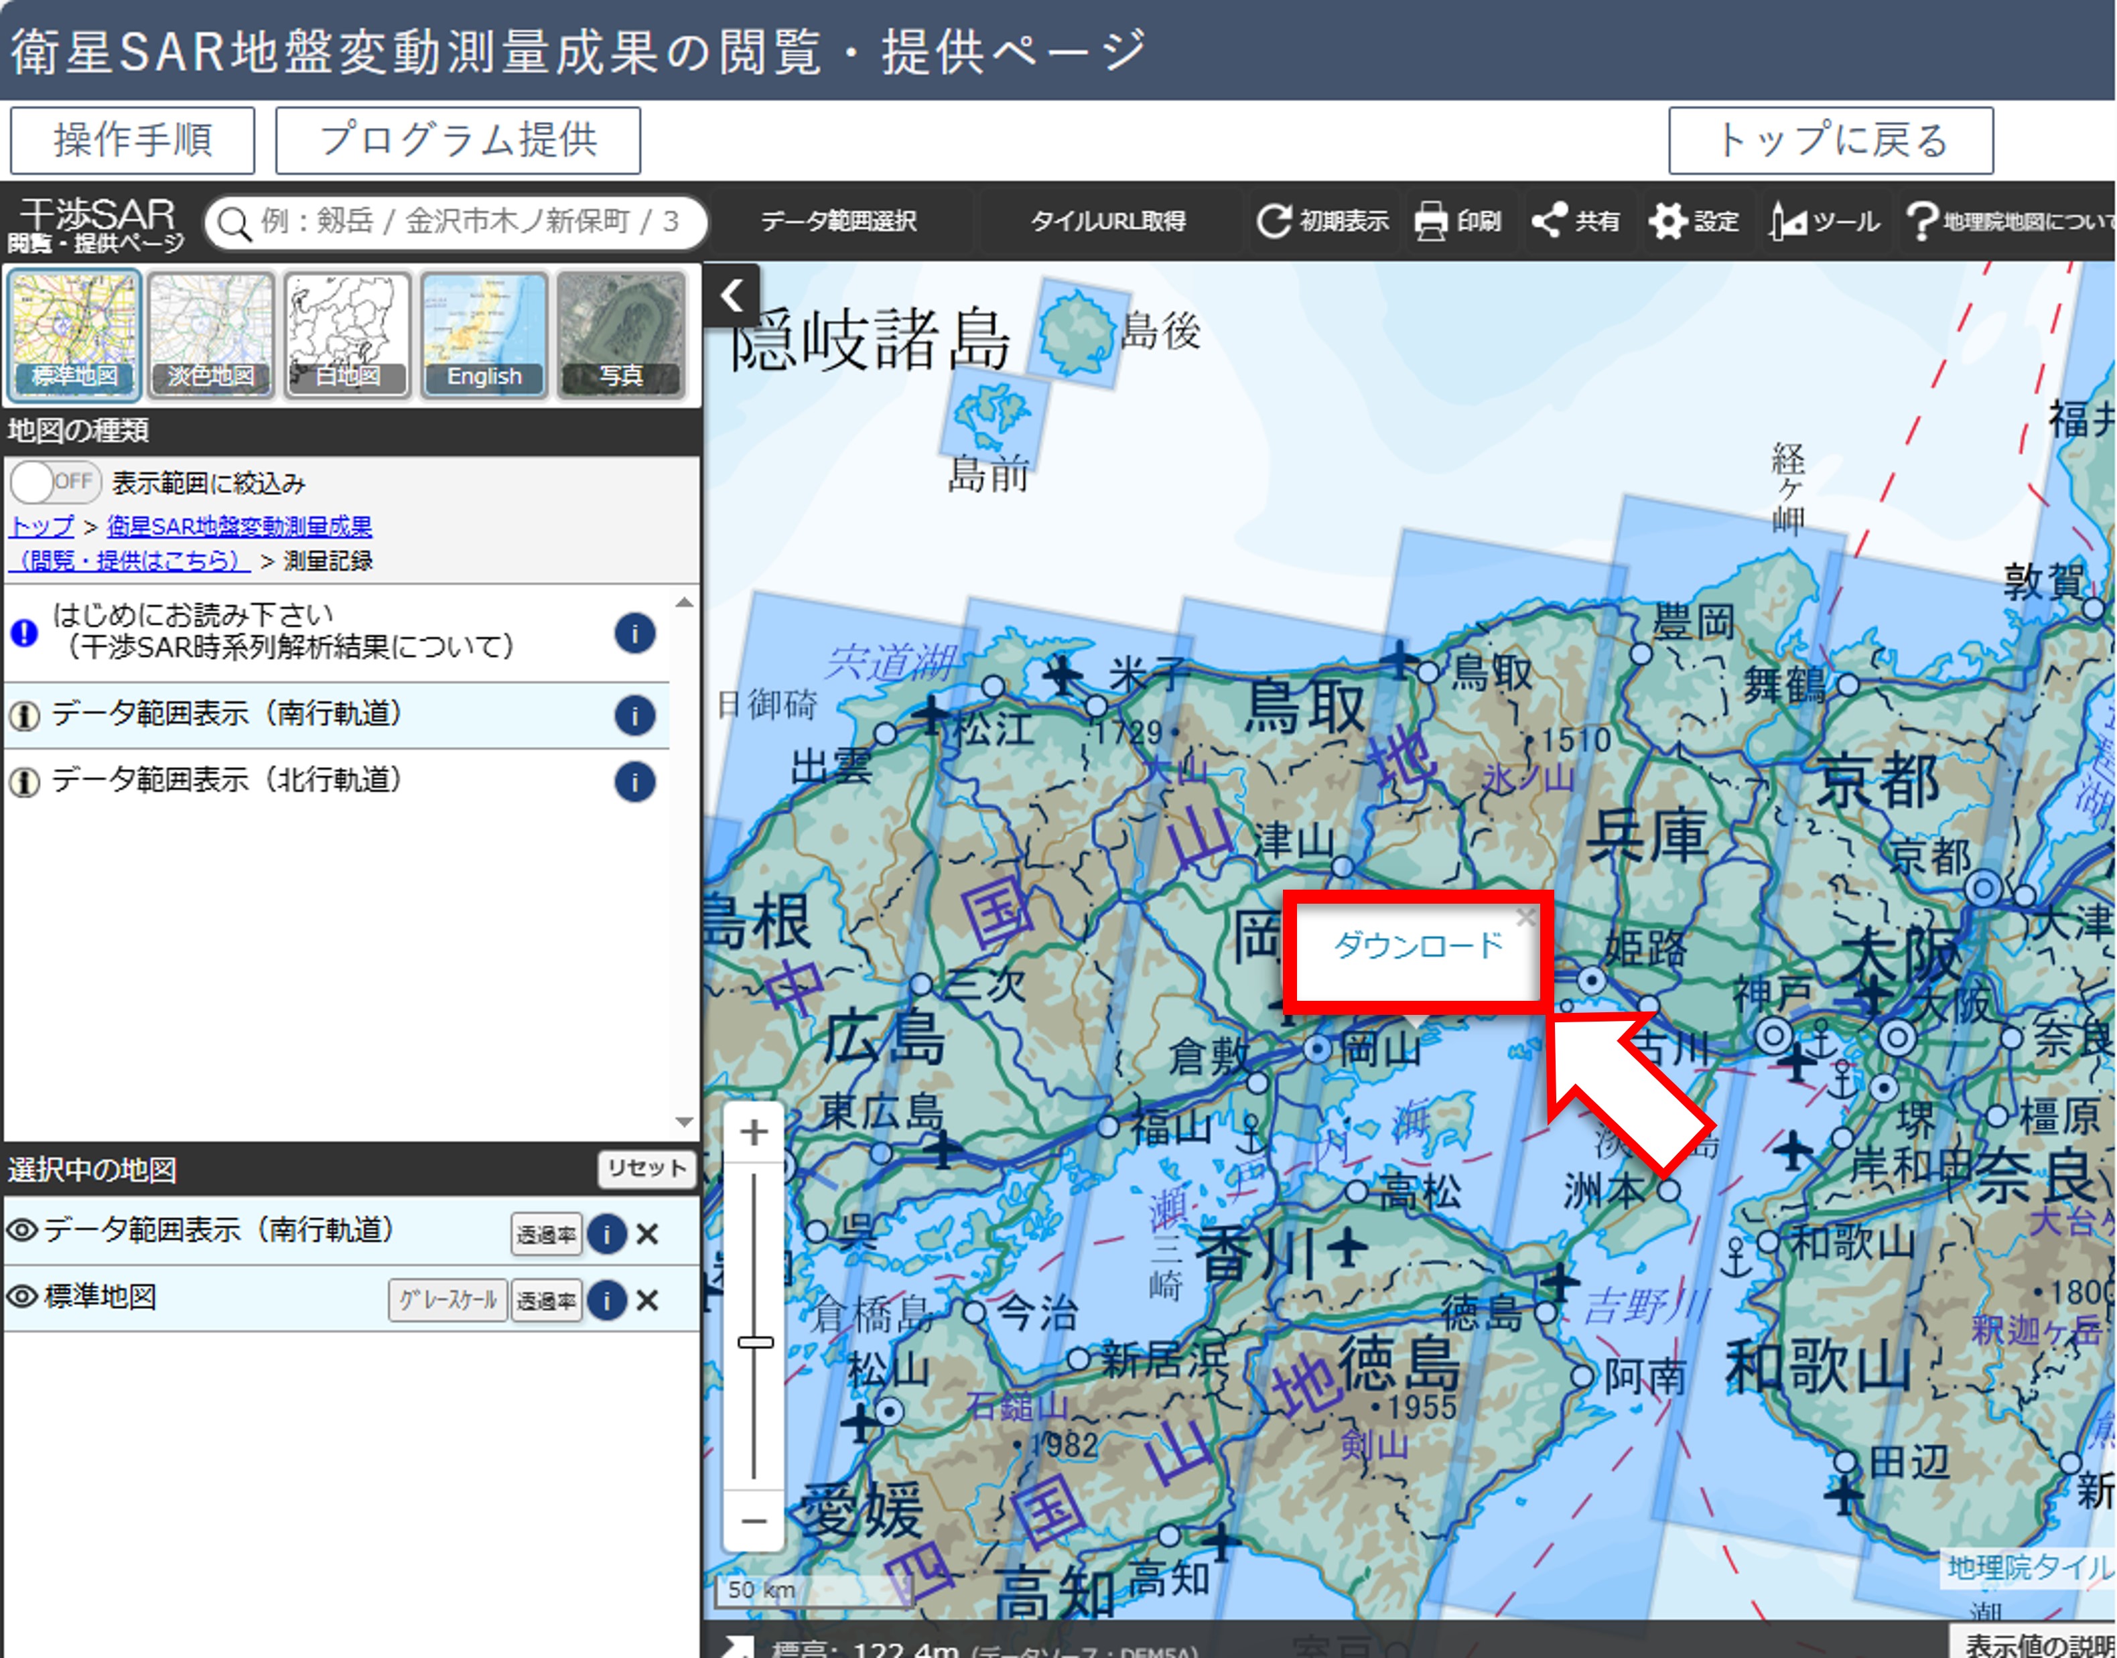
Task: Open the ツール tools menu
Action: (1824, 221)
